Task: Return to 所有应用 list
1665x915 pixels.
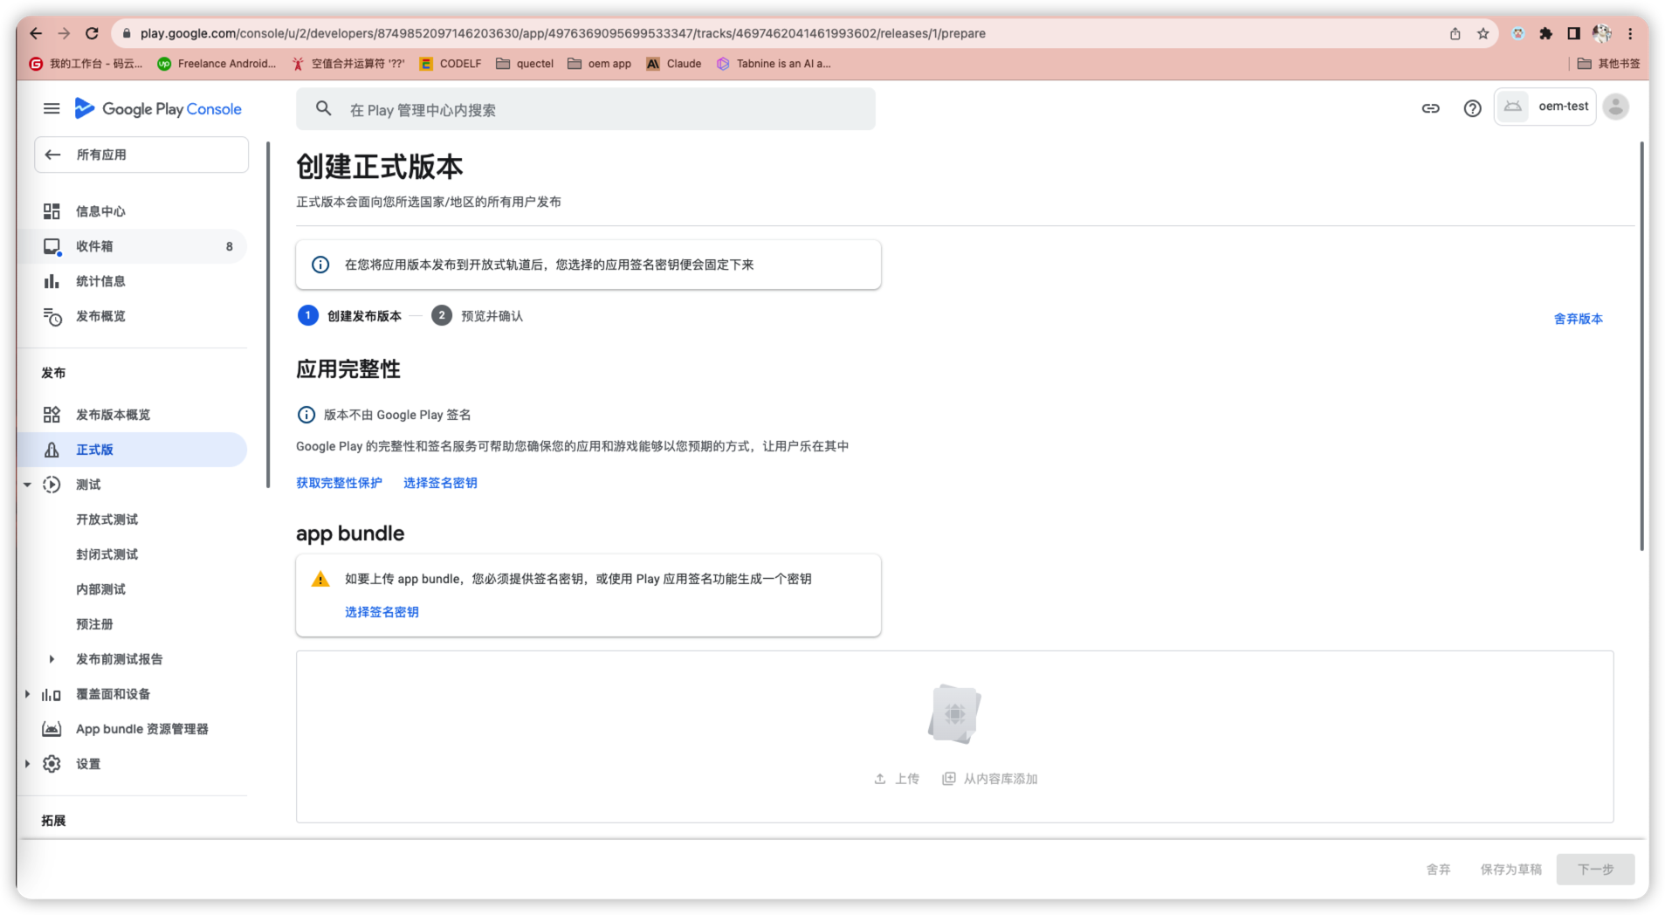Action: point(141,155)
